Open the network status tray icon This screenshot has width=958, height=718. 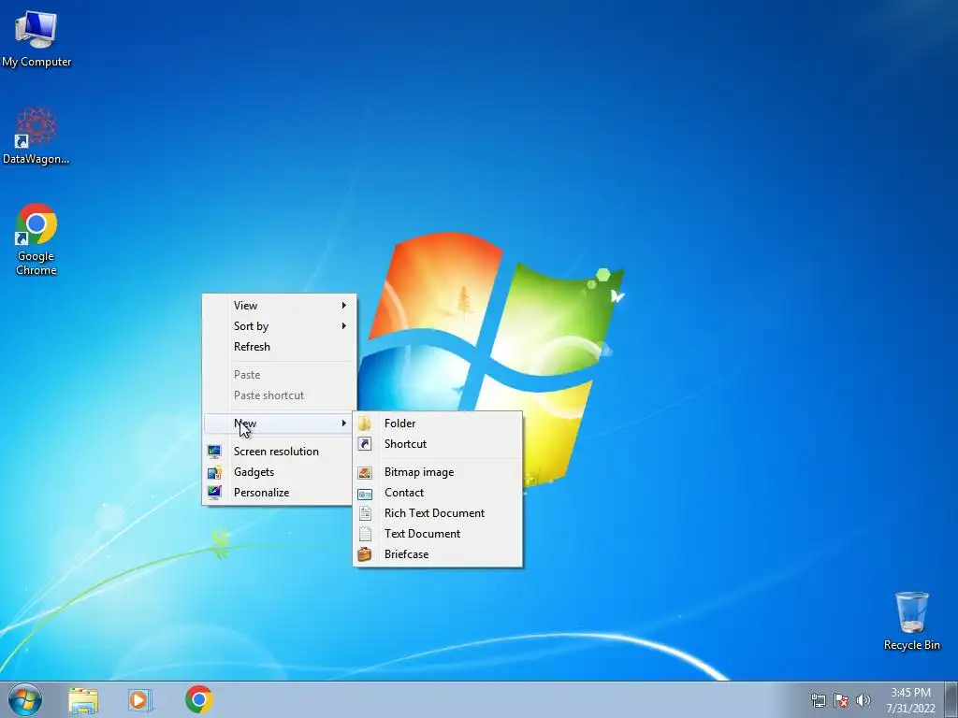click(818, 700)
